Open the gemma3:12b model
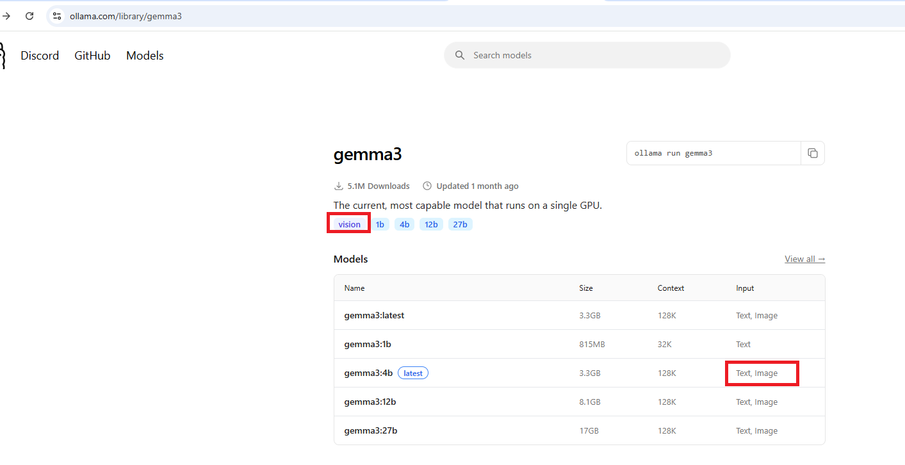The width and height of the screenshot is (905, 465). tap(370, 402)
